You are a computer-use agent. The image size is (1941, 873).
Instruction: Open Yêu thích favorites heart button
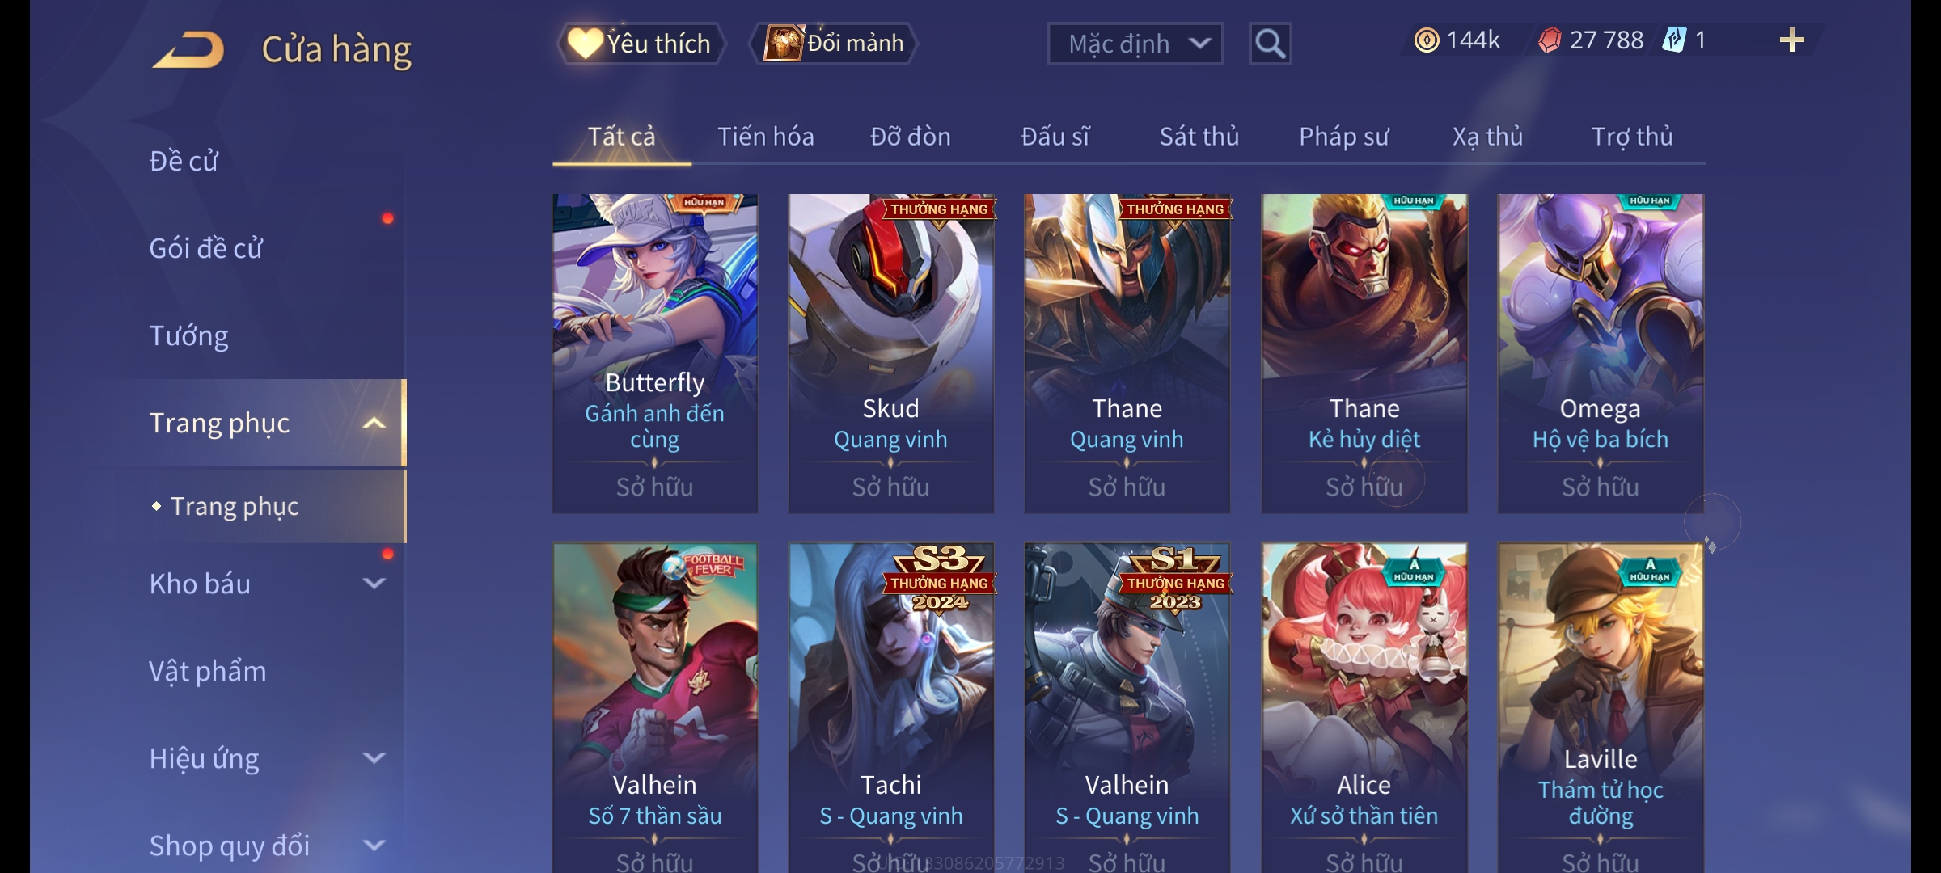(x=641, y=44)
